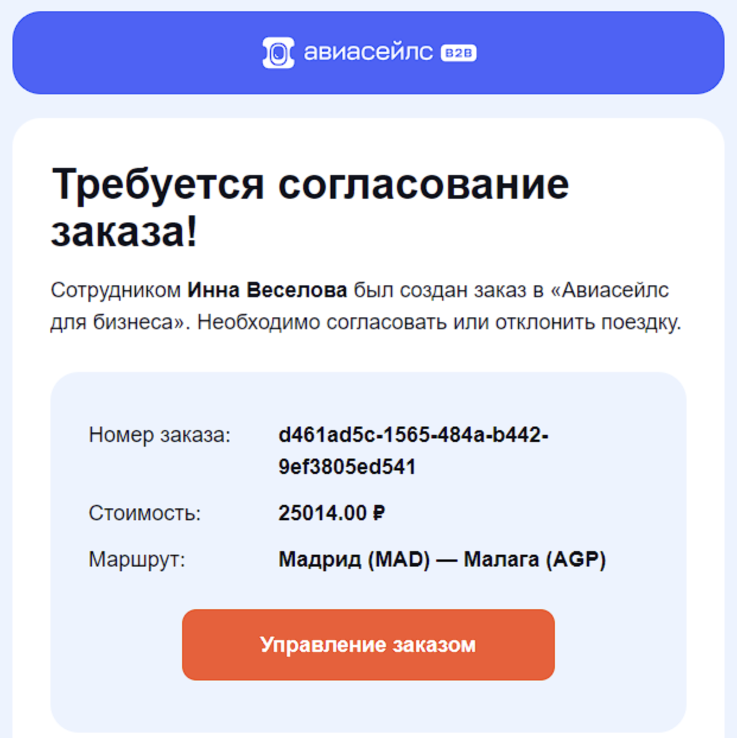The image size is (737, 738).
Task: Click the destination city Малага (AGP)
Action: (534, 559)
